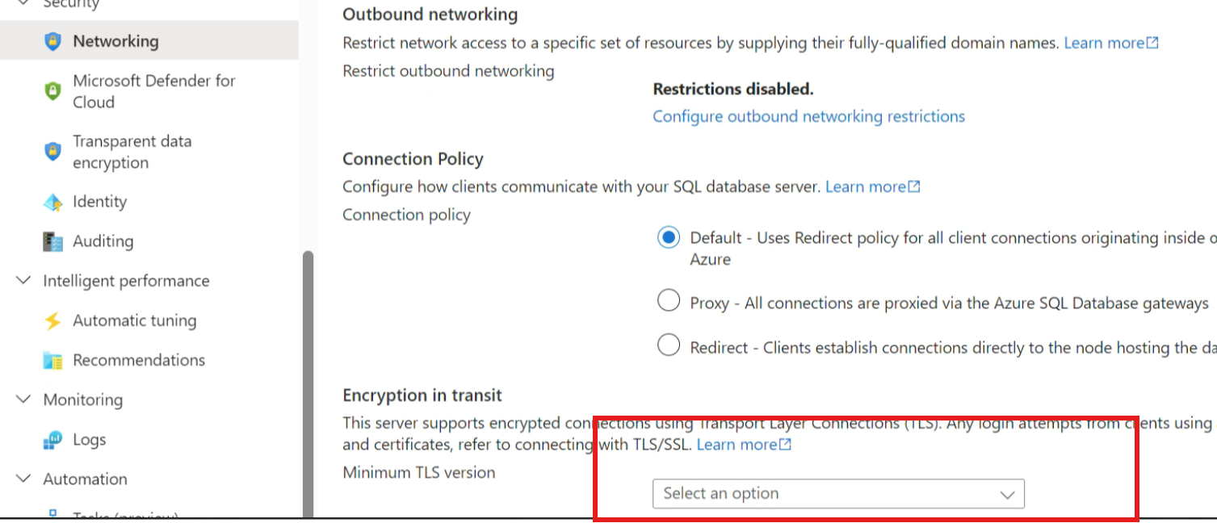Viewport: 1217px width, 523px height.
Task: Click the sidebar vertical scrollbar
Action: tap(308, 379)
